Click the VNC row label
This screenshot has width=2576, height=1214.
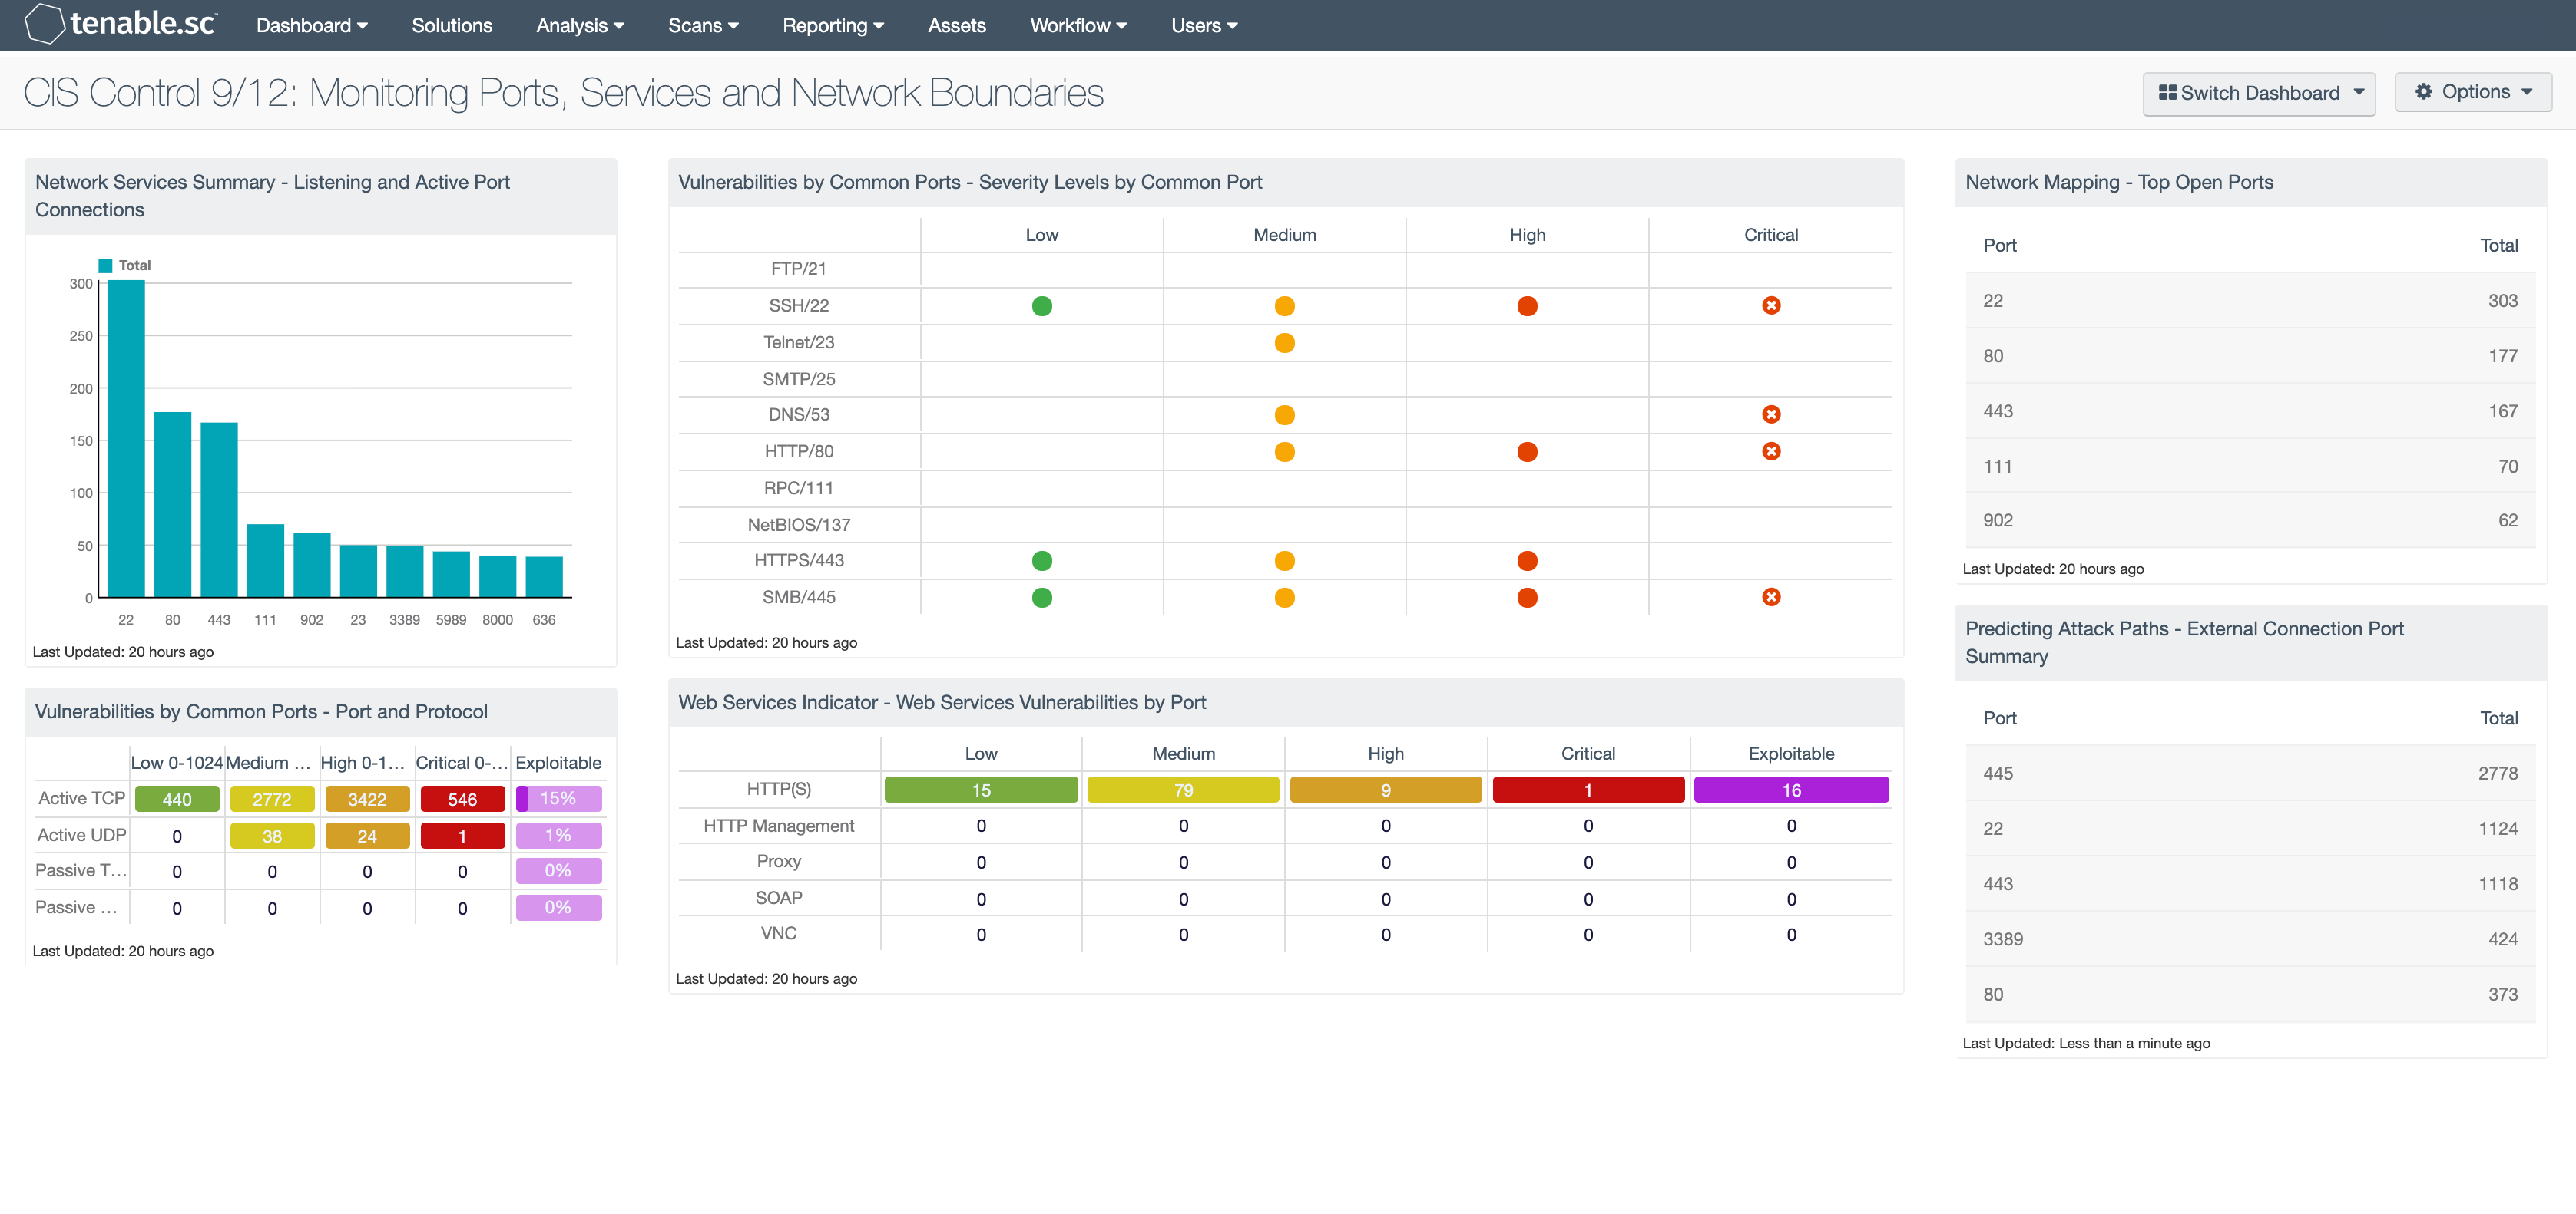coord(778,933)
